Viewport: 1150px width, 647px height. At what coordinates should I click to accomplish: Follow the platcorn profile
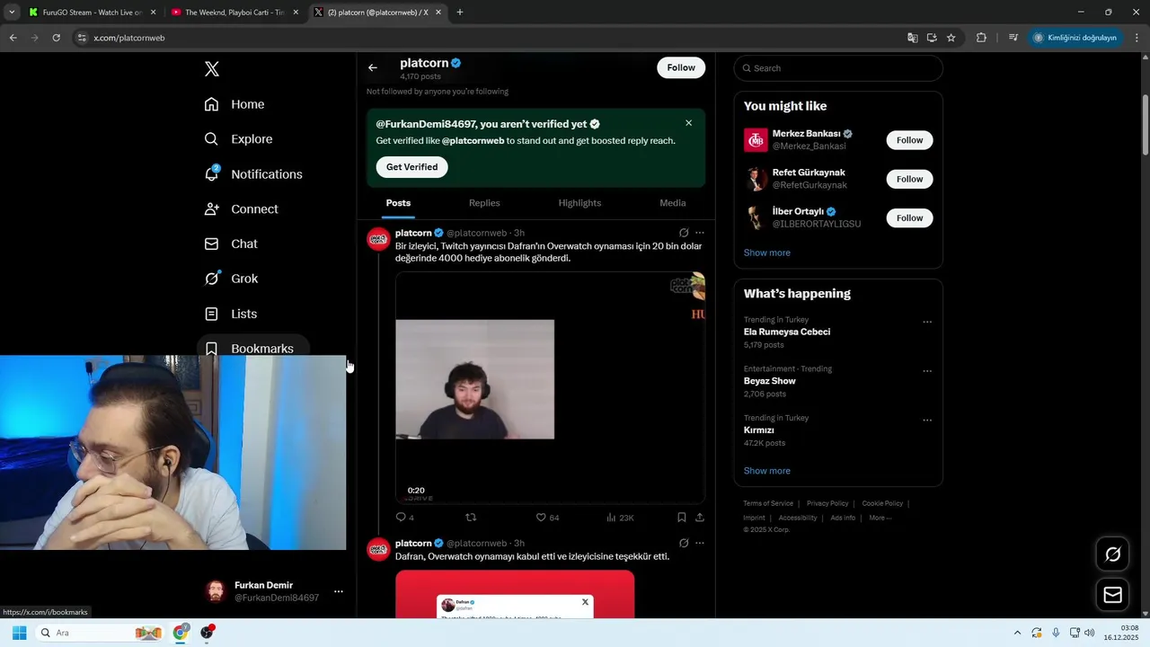[681, 67]
